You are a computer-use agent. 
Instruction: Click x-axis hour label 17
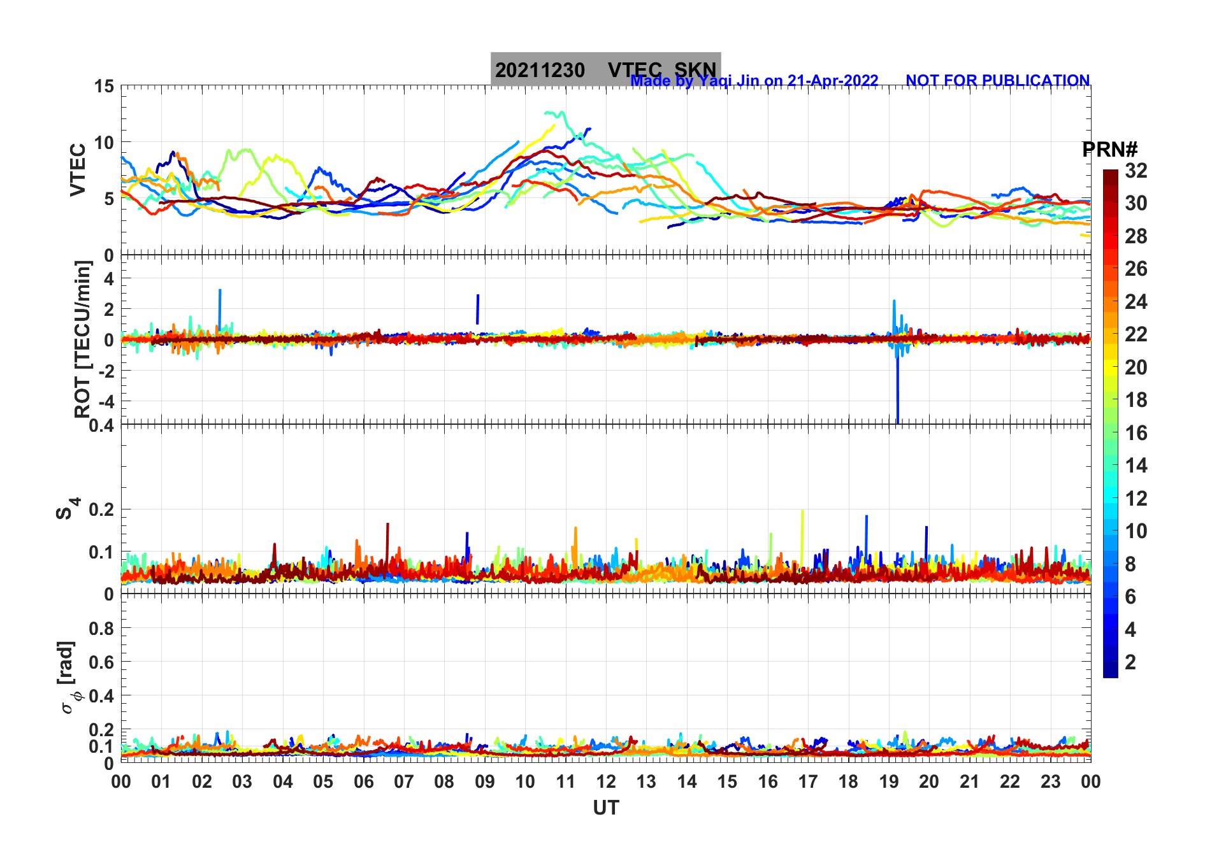click(808, 781)
